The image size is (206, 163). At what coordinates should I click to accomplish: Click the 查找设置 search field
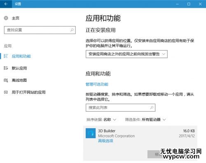coord(40,30)
